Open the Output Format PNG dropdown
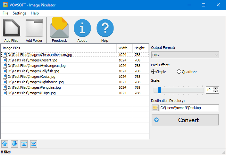Image resolution: width=226 pixels, height=155 pixels. pos(185,55)
